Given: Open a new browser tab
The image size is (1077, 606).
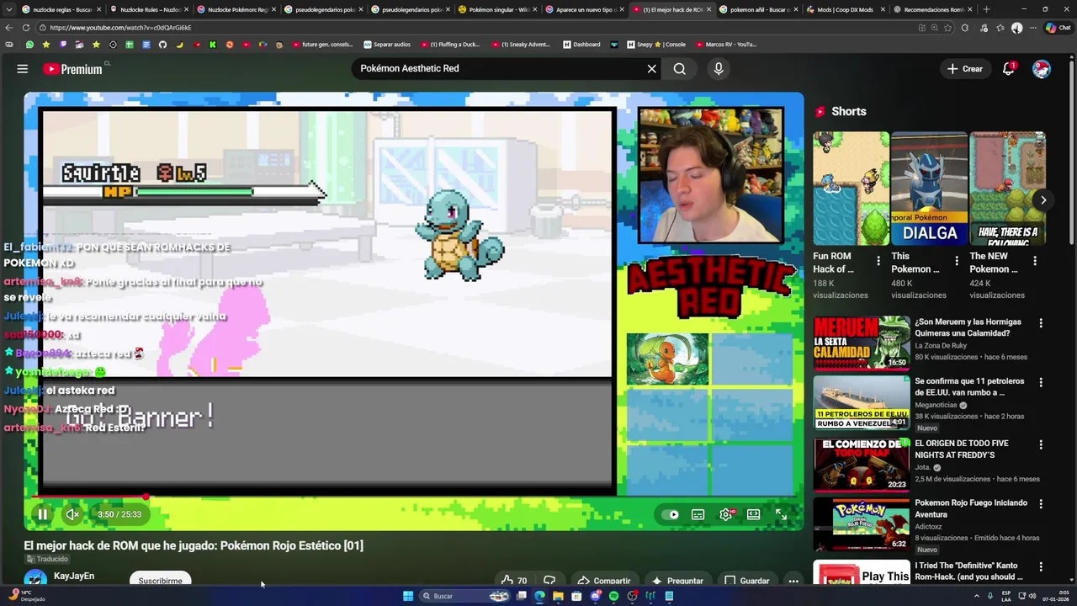Looking at the screenshot, I should point(986,9).
